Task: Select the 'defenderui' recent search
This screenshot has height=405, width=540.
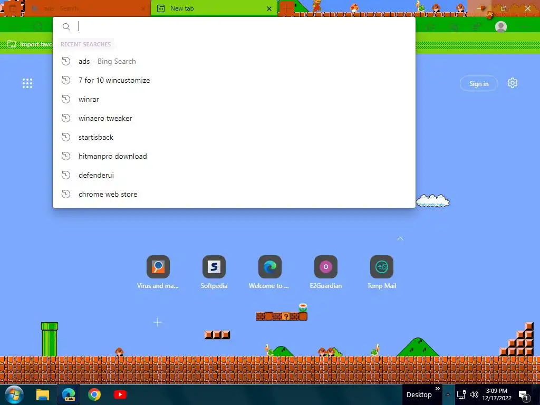Action: pyautogui.click(x=234, y=175)
